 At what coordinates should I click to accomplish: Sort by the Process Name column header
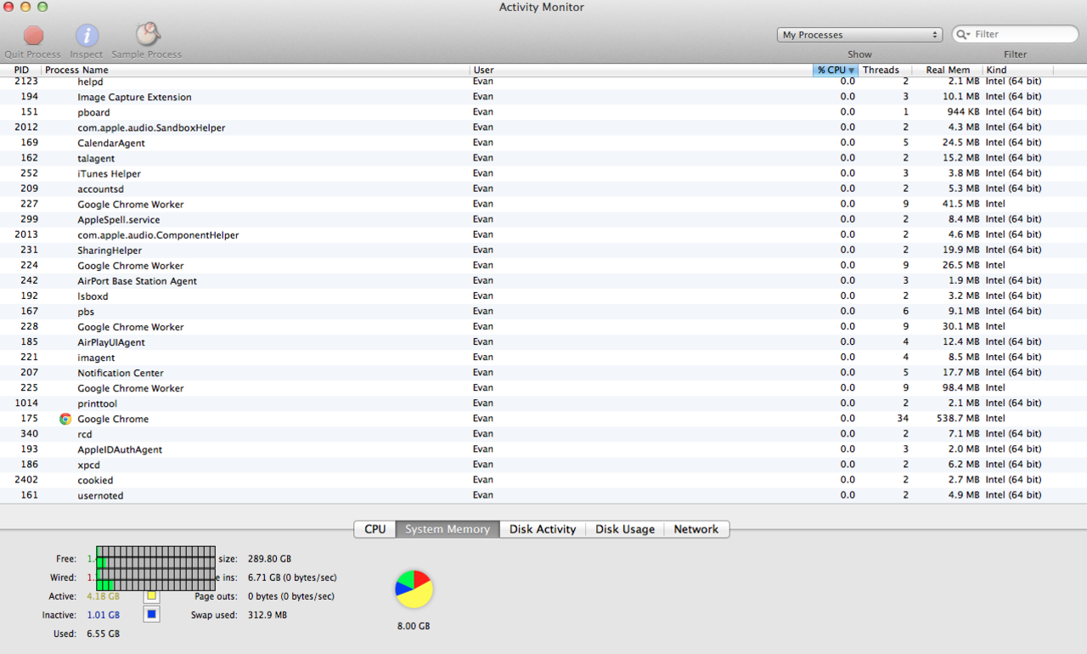pos(256,70)
